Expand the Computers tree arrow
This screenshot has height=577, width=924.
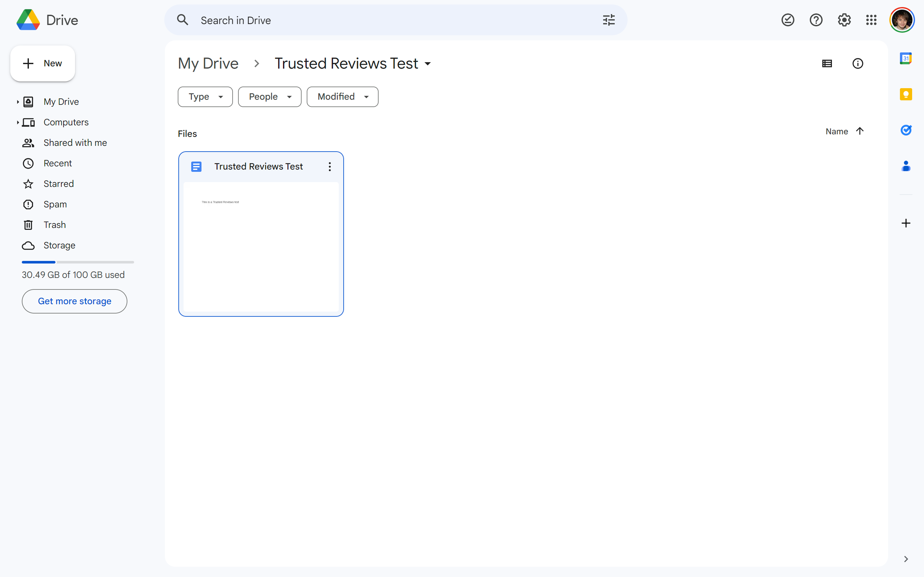click(18, 122)
